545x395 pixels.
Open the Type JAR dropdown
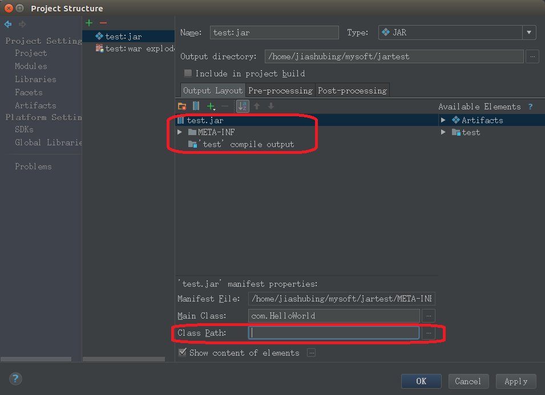click(529, 32)
